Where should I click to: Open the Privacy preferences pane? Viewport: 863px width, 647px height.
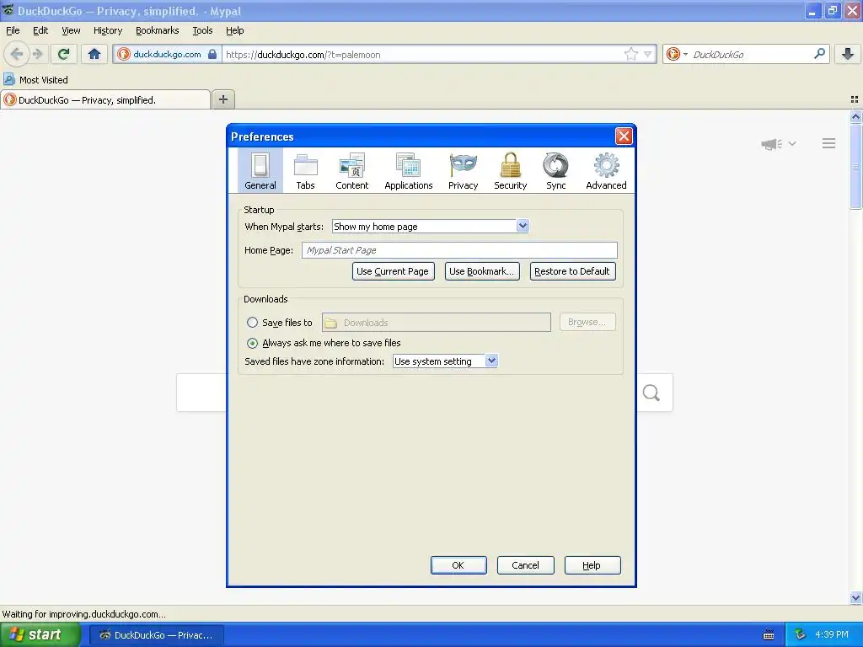click(x=463, y=171)
